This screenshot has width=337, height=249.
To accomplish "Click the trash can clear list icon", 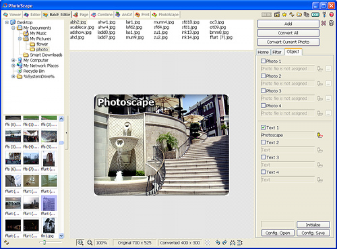I will tap(331, 23).
